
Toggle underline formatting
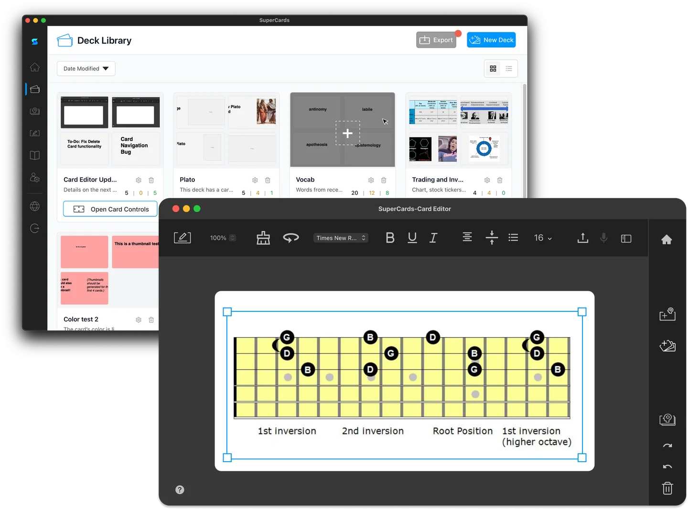coord(412,237)
